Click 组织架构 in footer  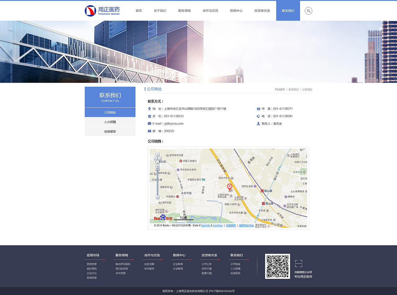(x=92, y=269)
